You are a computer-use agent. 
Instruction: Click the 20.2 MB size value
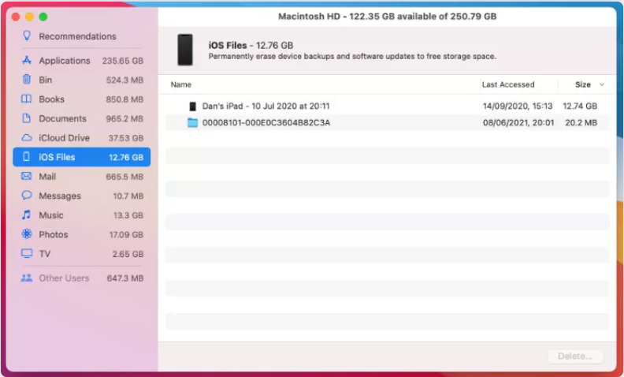(x=581, y=123)
